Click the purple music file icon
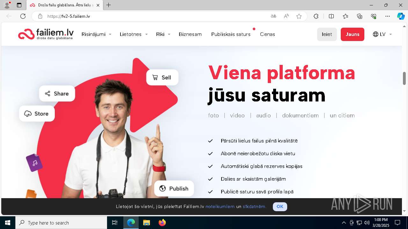408x229 pixels. click(x=34, y=163)
